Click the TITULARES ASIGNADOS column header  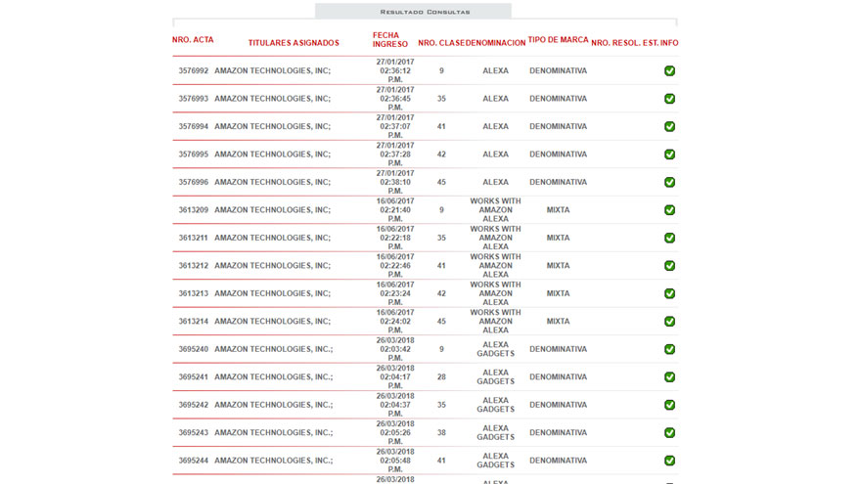[294, 43]
